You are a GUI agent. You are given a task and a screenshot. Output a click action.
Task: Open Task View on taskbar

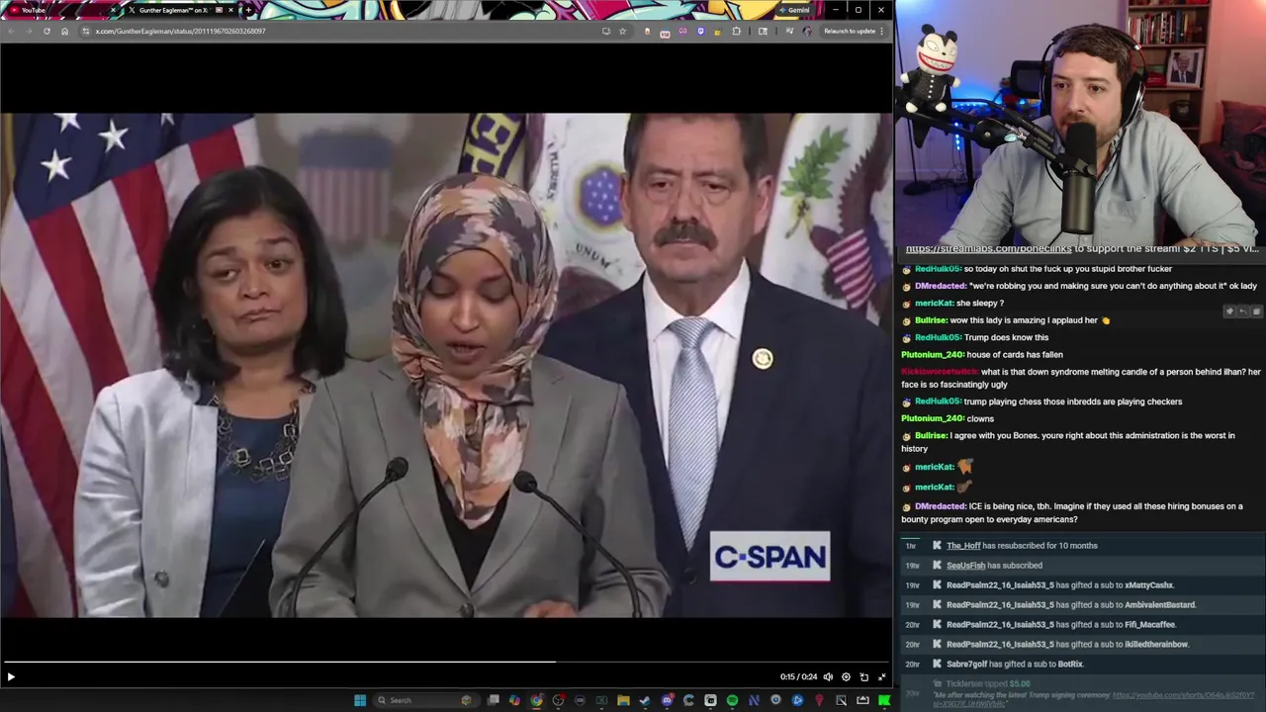494,700
